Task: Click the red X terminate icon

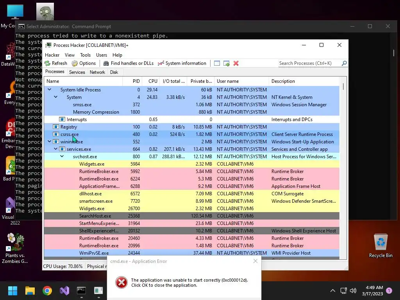Action: (x=236, y=63)
